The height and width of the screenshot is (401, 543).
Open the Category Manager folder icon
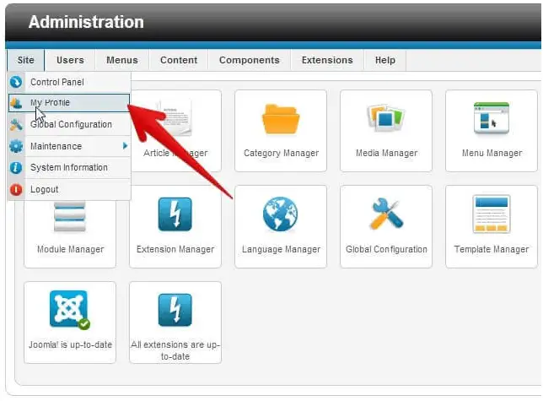[281, 118]
